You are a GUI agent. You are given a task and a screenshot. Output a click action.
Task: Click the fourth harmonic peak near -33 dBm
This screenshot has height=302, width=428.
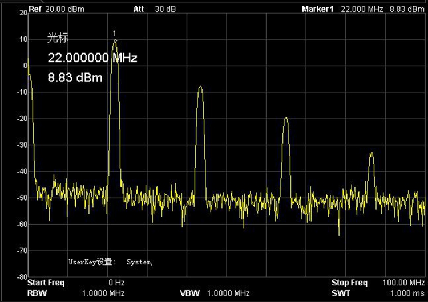click(x=372, y=153)
